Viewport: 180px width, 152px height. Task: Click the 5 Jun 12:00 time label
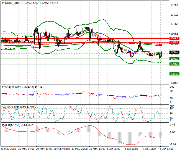[x=167, y=149]
